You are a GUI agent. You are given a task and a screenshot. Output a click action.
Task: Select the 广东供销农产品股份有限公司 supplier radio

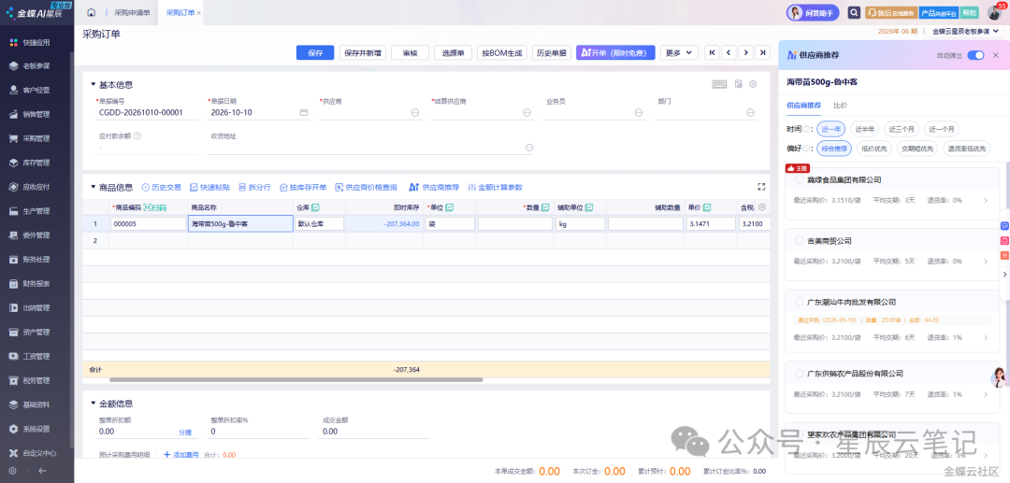pyautogui.click(x=800, y=374)
